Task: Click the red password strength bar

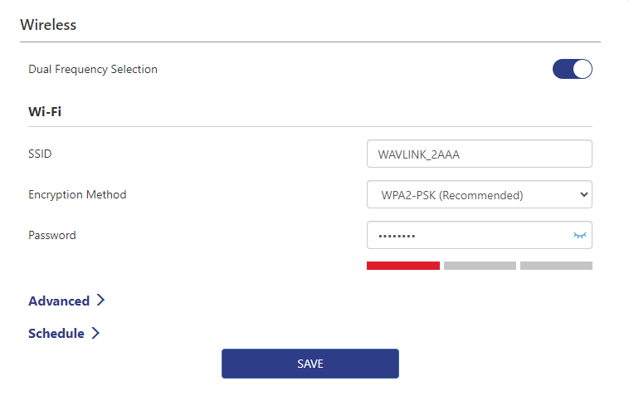Action: 402,266
